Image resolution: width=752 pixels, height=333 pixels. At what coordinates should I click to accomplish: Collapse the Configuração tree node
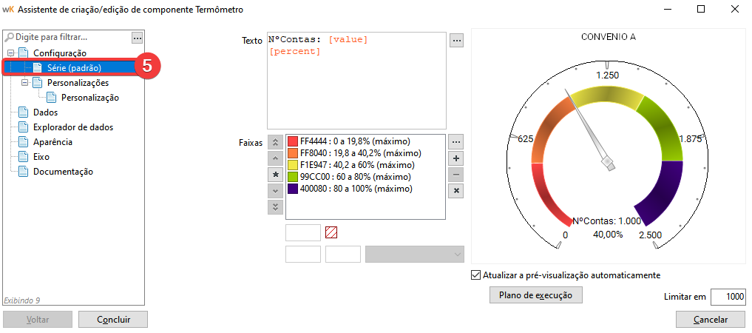10,53
